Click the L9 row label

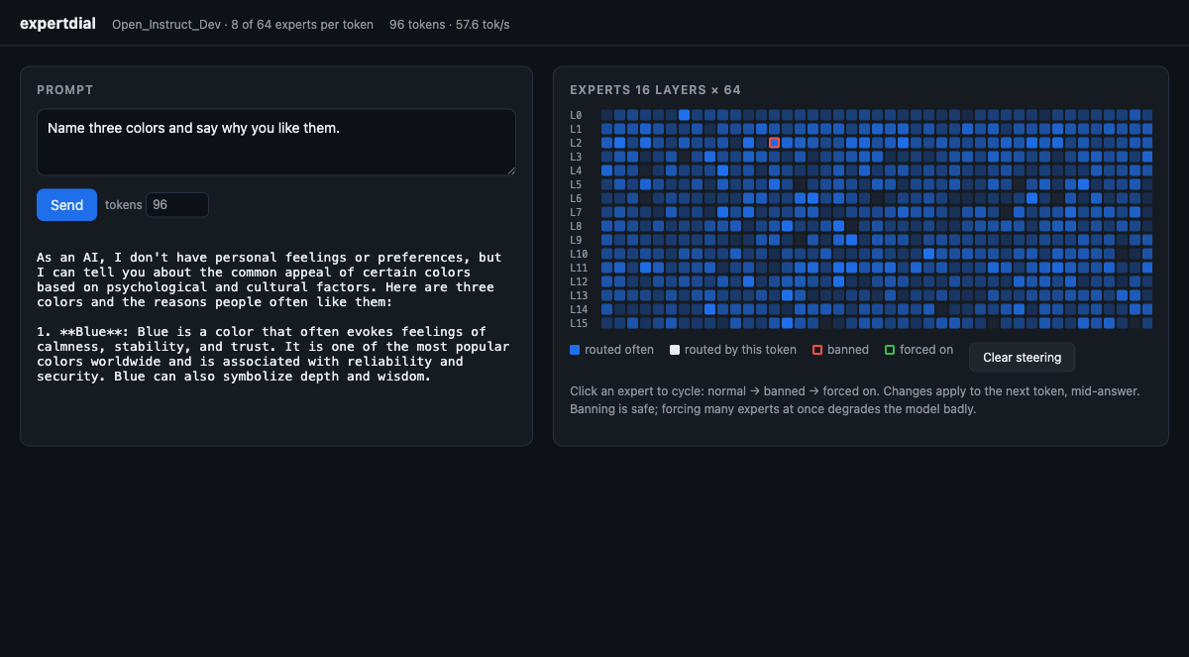577,240
